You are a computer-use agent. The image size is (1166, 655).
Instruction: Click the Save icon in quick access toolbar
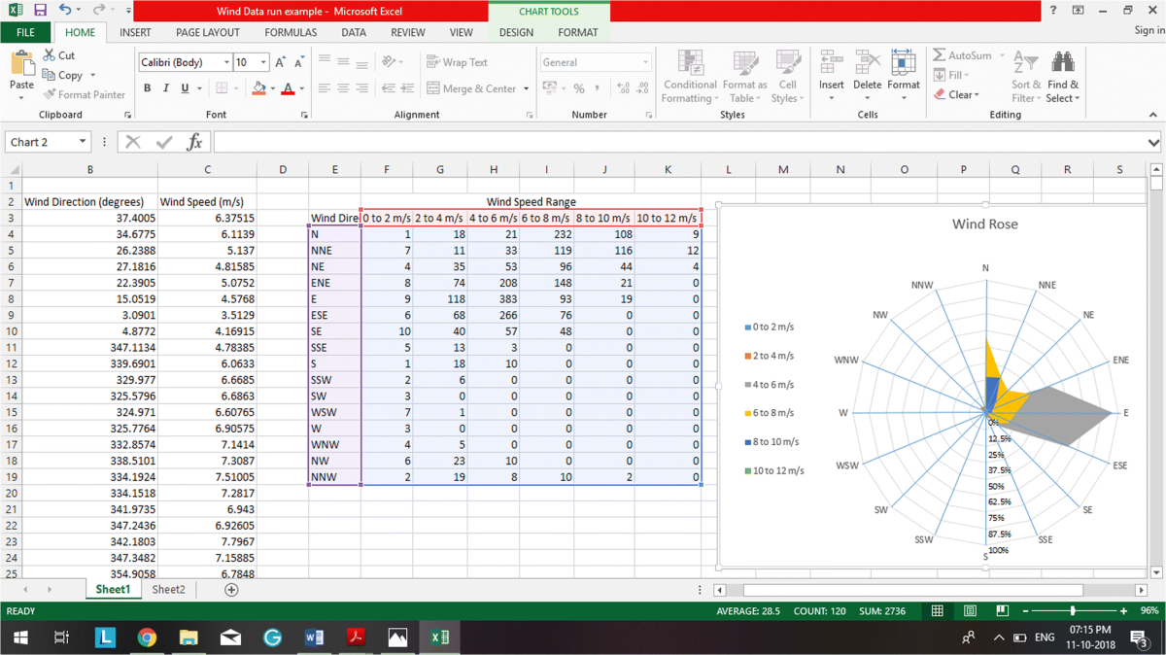click(40, 11)
